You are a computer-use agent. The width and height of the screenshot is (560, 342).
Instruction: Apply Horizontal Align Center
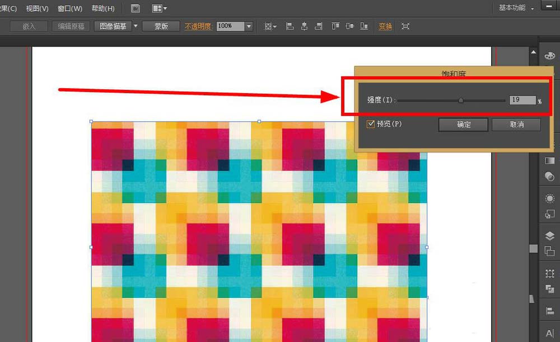click(304, 26)
